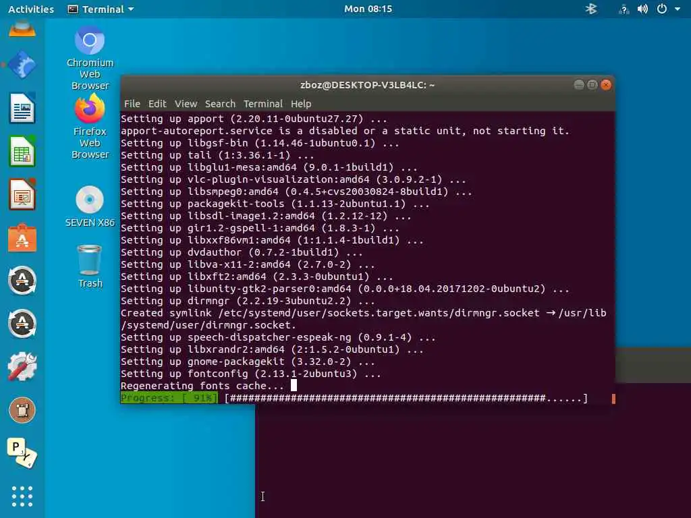Image resolution: width=691 pixels, height=518 pixels.
Task: Click the lower Software Updater dock icon
Action: (22, 323)
